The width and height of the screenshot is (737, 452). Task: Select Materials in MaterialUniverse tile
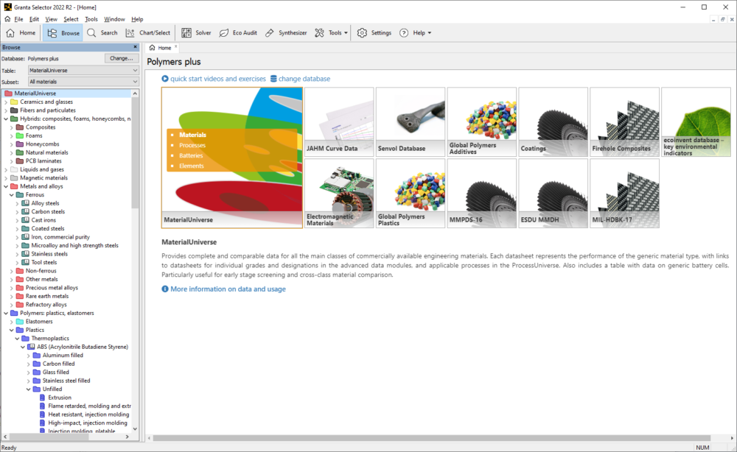pyautogui.click(x=192, y=135)
